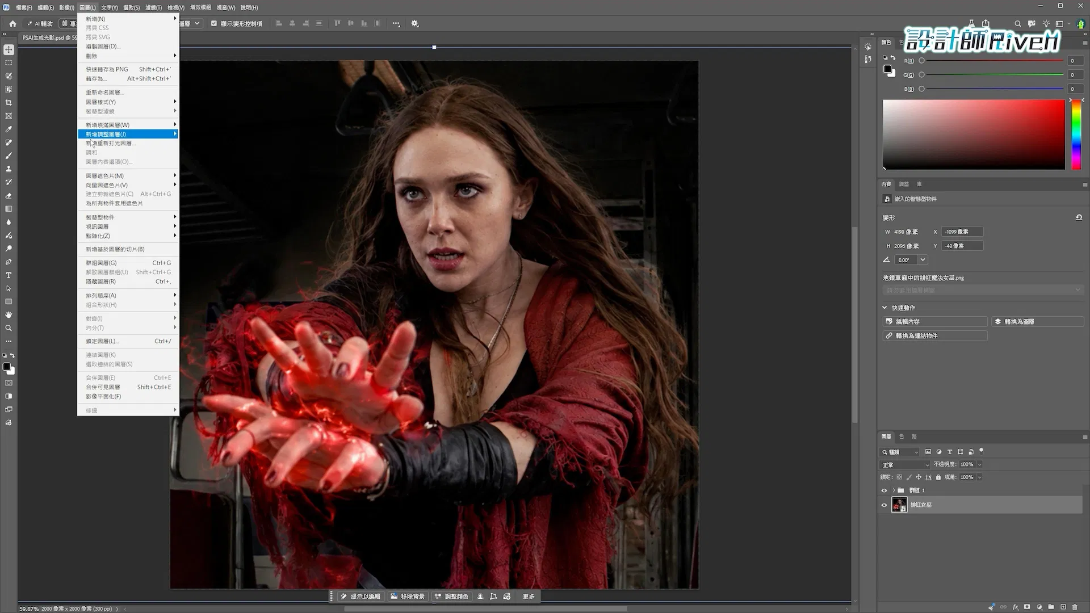Screen dimensions: 1090x613
Task: Select the Horizontal Type tool
Action: click(x=9, y=275)
